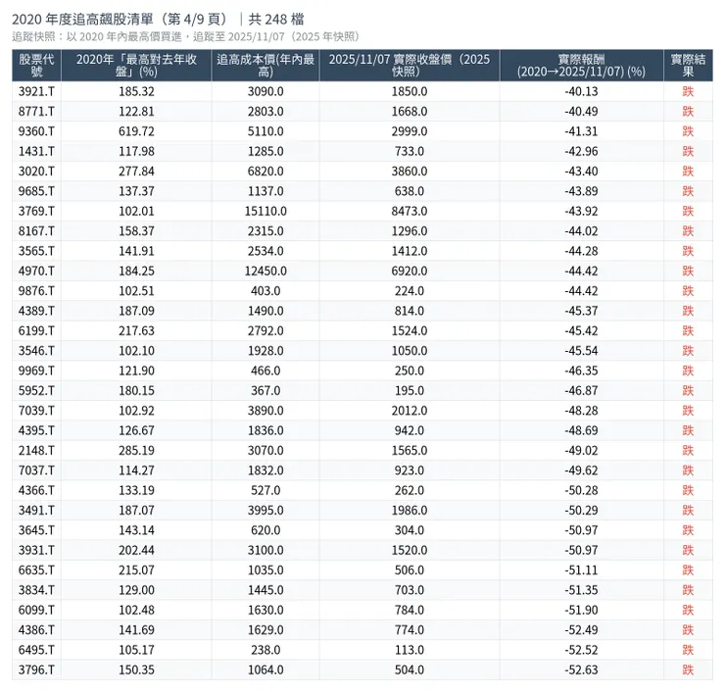The height and width of the screenshot is (692, 725).
Task: Click stock code 9969.T
Action: click(x=36, y=371)
